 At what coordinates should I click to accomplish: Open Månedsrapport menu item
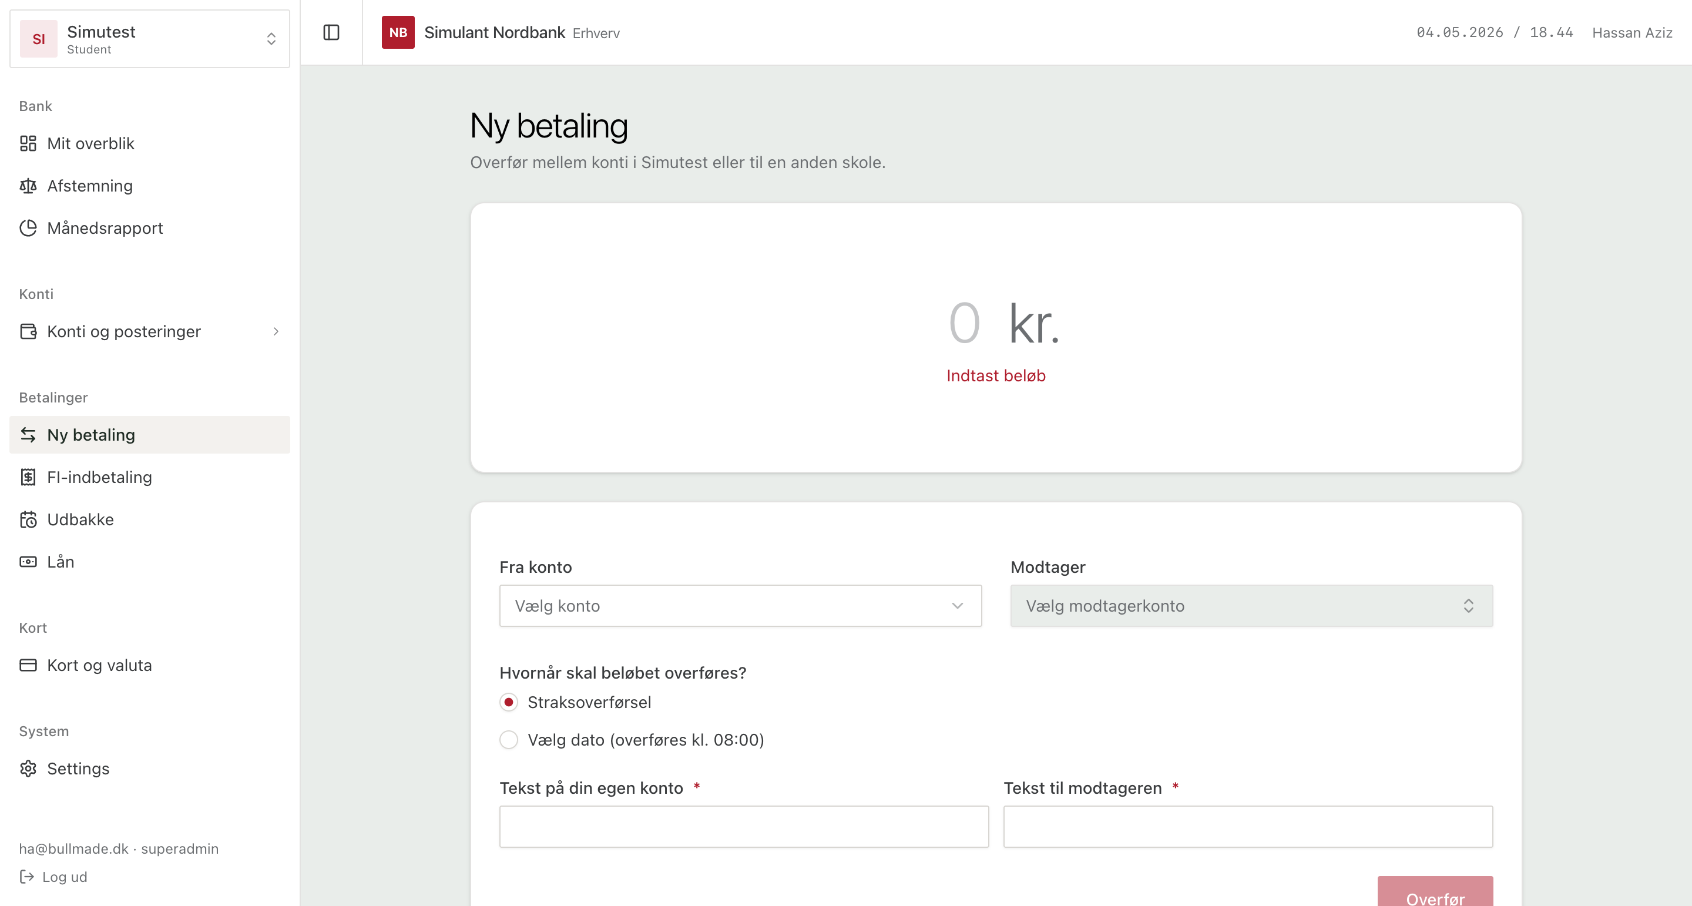click(x=150, y=228)
